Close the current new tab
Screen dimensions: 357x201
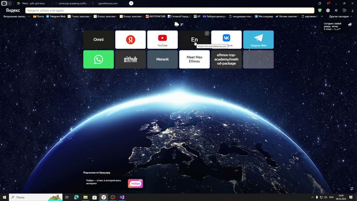click(x=131, y=3)
